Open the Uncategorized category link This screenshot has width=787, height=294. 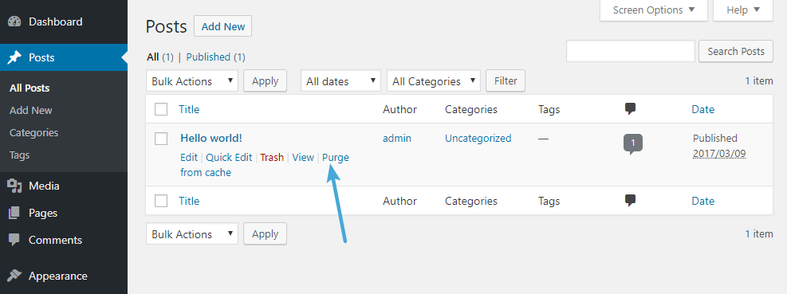pos(478,138)
